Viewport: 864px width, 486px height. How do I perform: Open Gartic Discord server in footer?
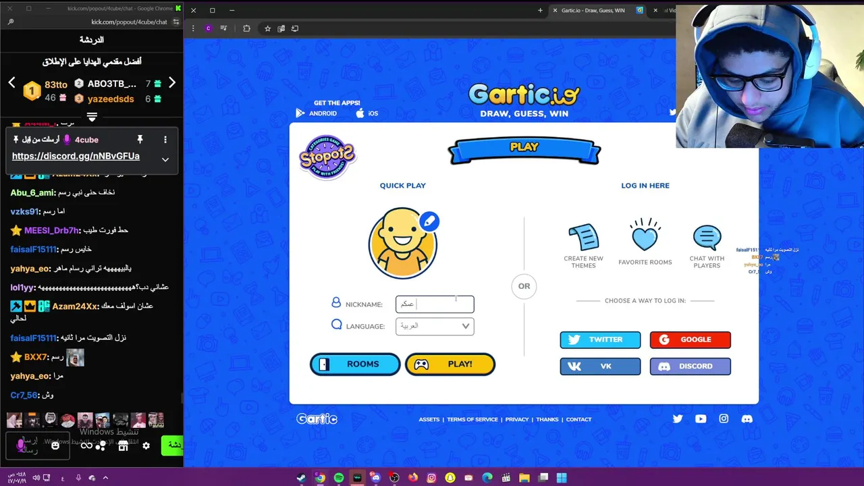[747, 419]
